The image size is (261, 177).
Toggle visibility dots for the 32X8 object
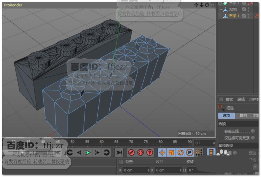pos(248,9)
